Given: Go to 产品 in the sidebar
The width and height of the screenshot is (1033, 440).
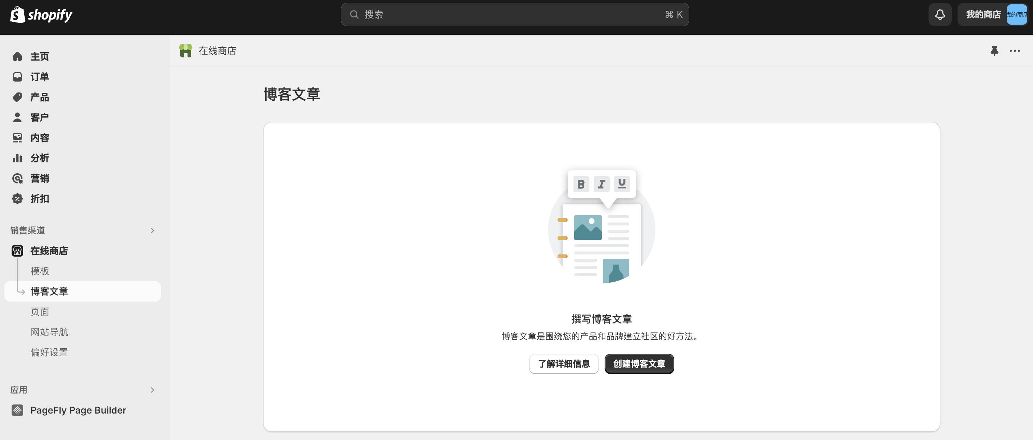Looking at the screenshot, I should pos(83,97).
